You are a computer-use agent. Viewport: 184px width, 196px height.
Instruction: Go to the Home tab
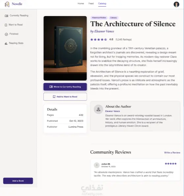click(x=81, y=4)
